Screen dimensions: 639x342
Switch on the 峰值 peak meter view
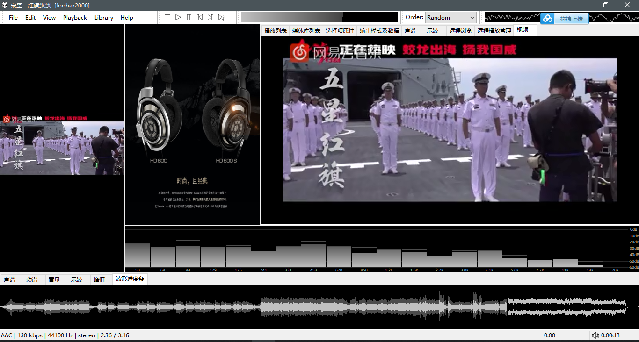(99, 279)
